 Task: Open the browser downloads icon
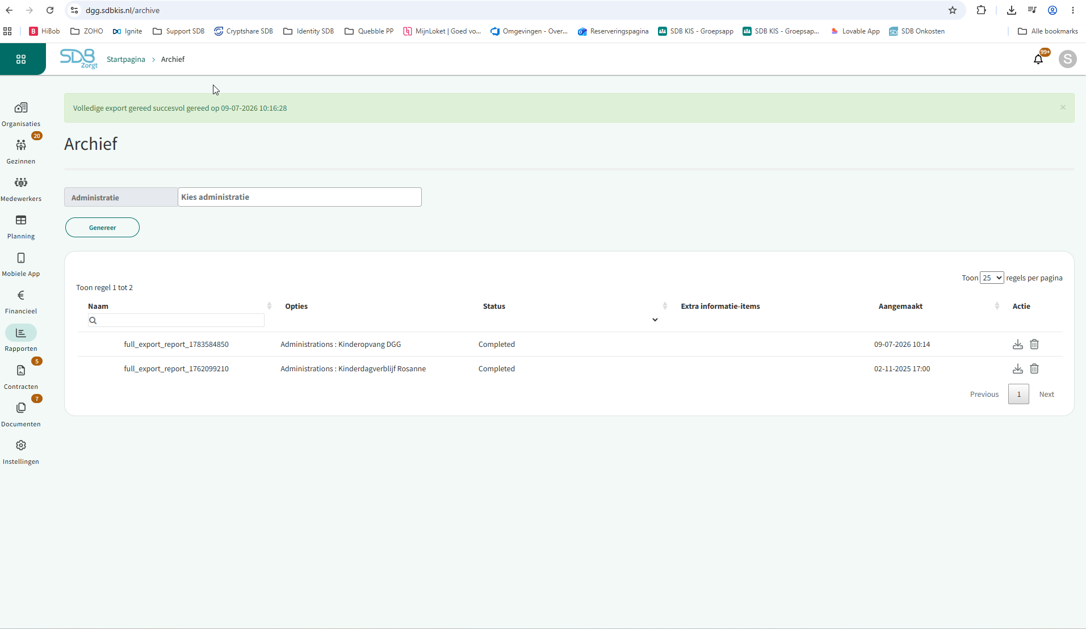tap(1012, 10)
